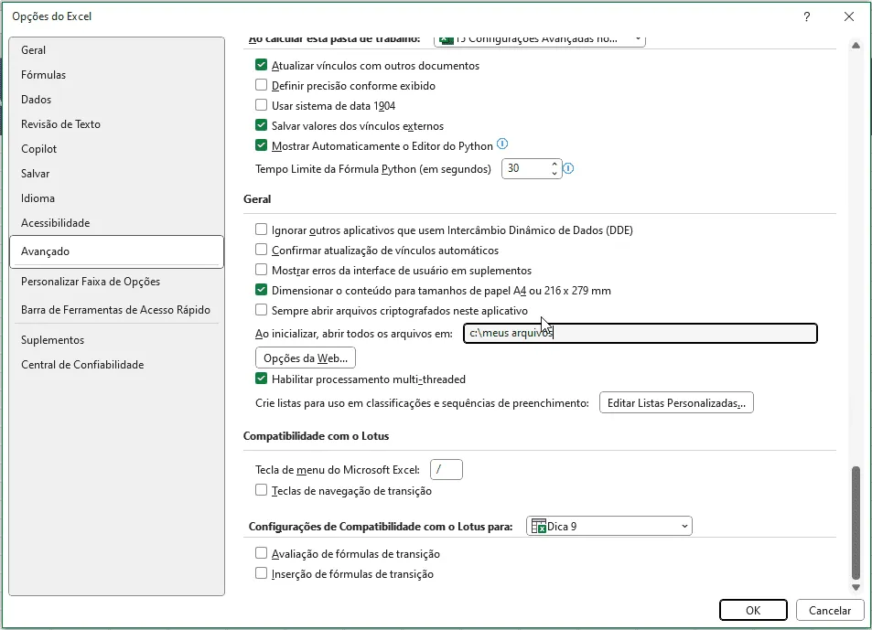This screenshot has width=872, height=630.
Task: Open Editar Listas Personalizadas dialog
Action: [676, 402]
